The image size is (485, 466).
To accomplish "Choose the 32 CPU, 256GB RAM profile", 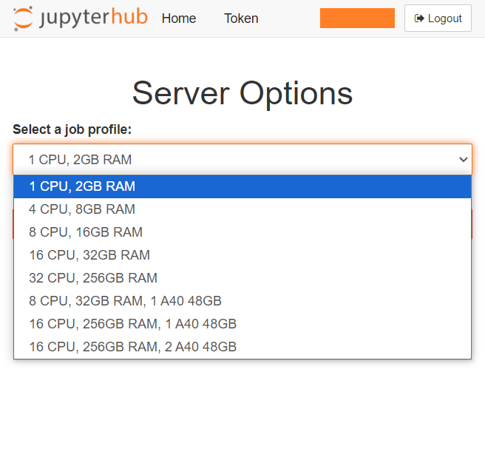I will [93, 278].
